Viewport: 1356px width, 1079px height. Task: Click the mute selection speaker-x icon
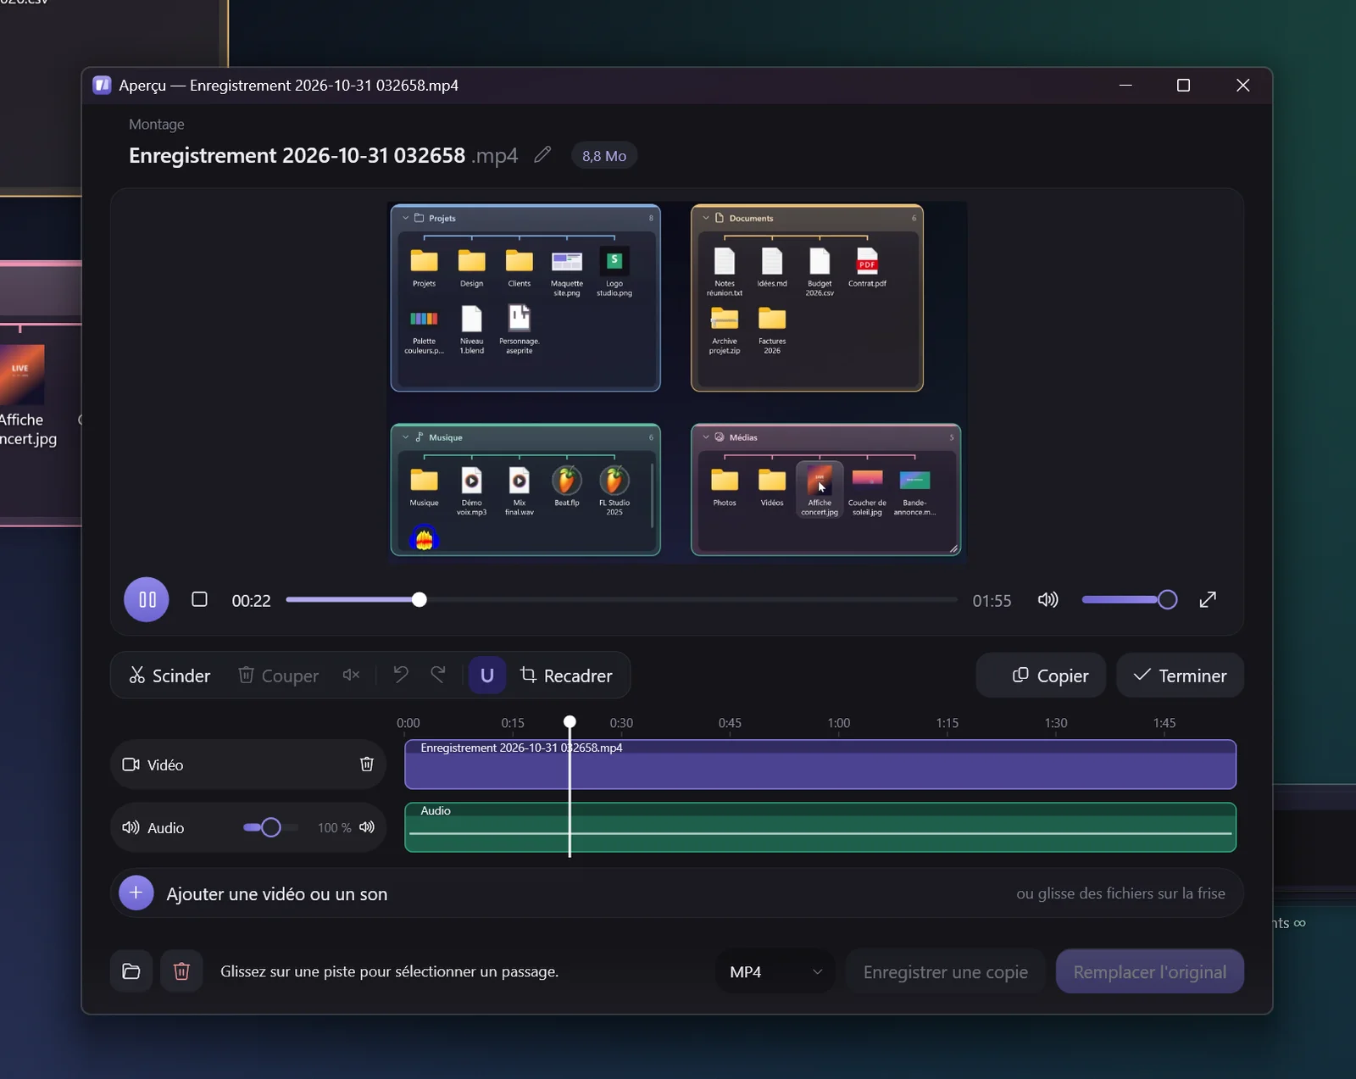click(351, 676)
